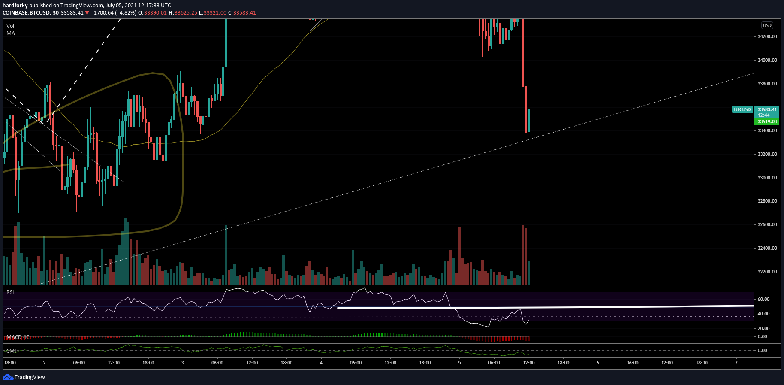The height and width of the screenshot is (385, 784).
Task: Click the 32200.00 price axis label
Action: [x=767, y=272]
